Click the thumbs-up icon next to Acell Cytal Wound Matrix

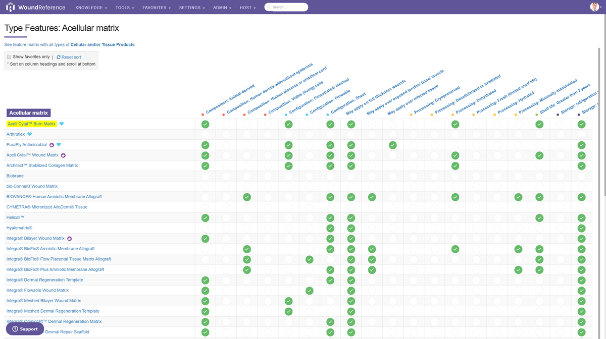pos(63,155)
